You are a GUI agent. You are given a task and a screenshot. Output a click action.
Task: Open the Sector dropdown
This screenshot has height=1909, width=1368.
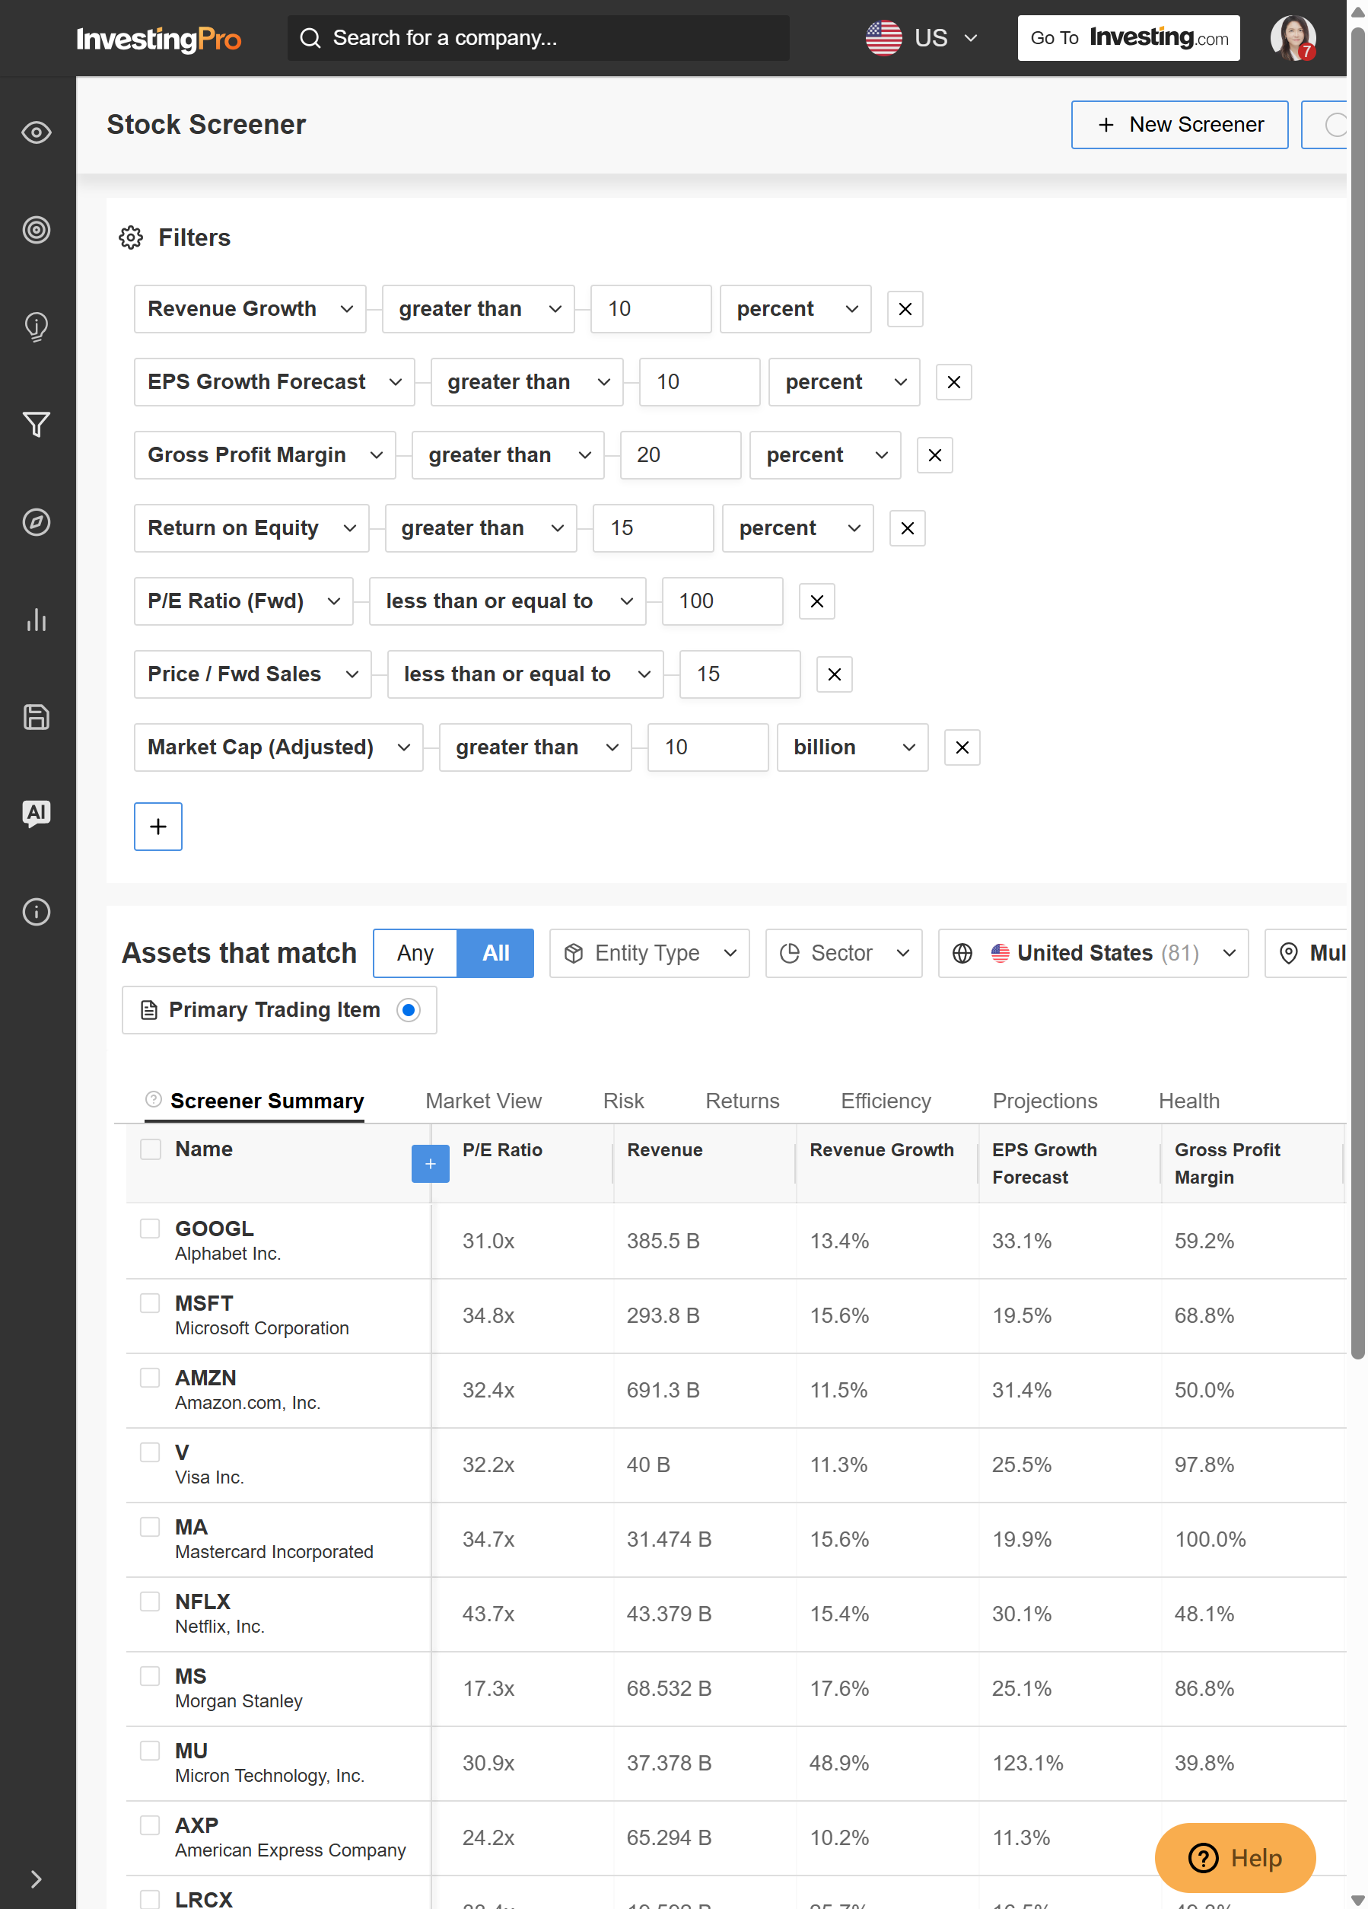pyautogui.click(x=843, y=953)
